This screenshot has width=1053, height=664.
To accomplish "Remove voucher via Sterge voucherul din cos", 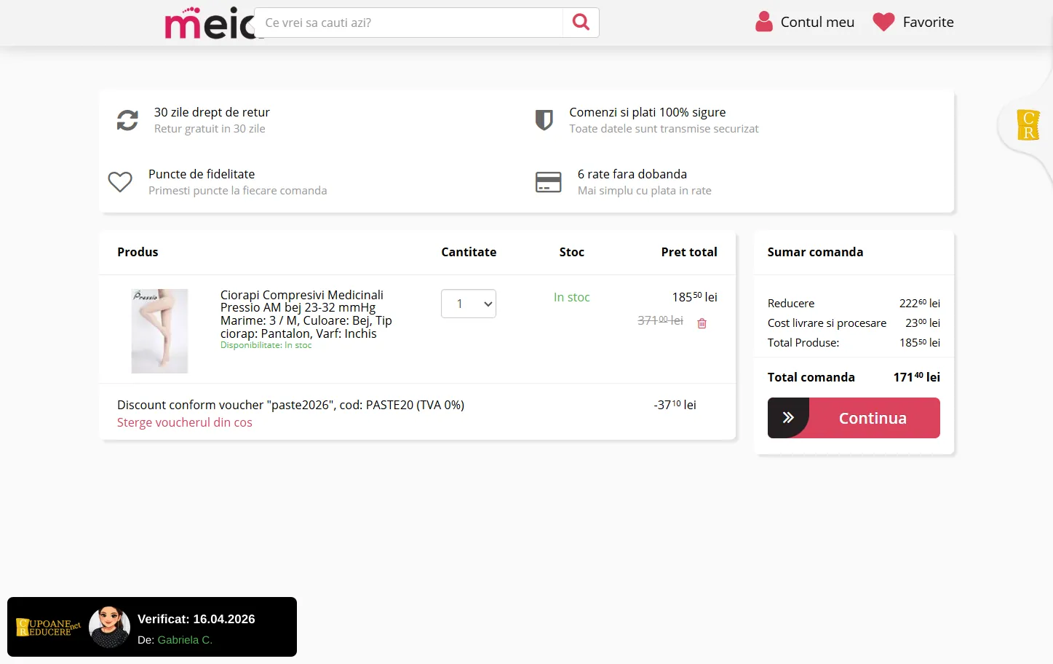I will pyautogui.click(x=185, y=422).
